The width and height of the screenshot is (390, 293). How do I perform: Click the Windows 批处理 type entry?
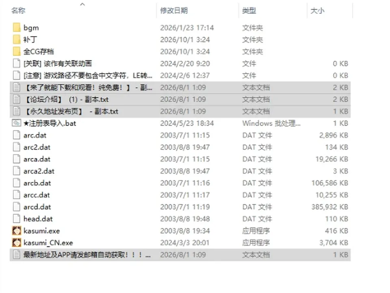coord(271,123)
